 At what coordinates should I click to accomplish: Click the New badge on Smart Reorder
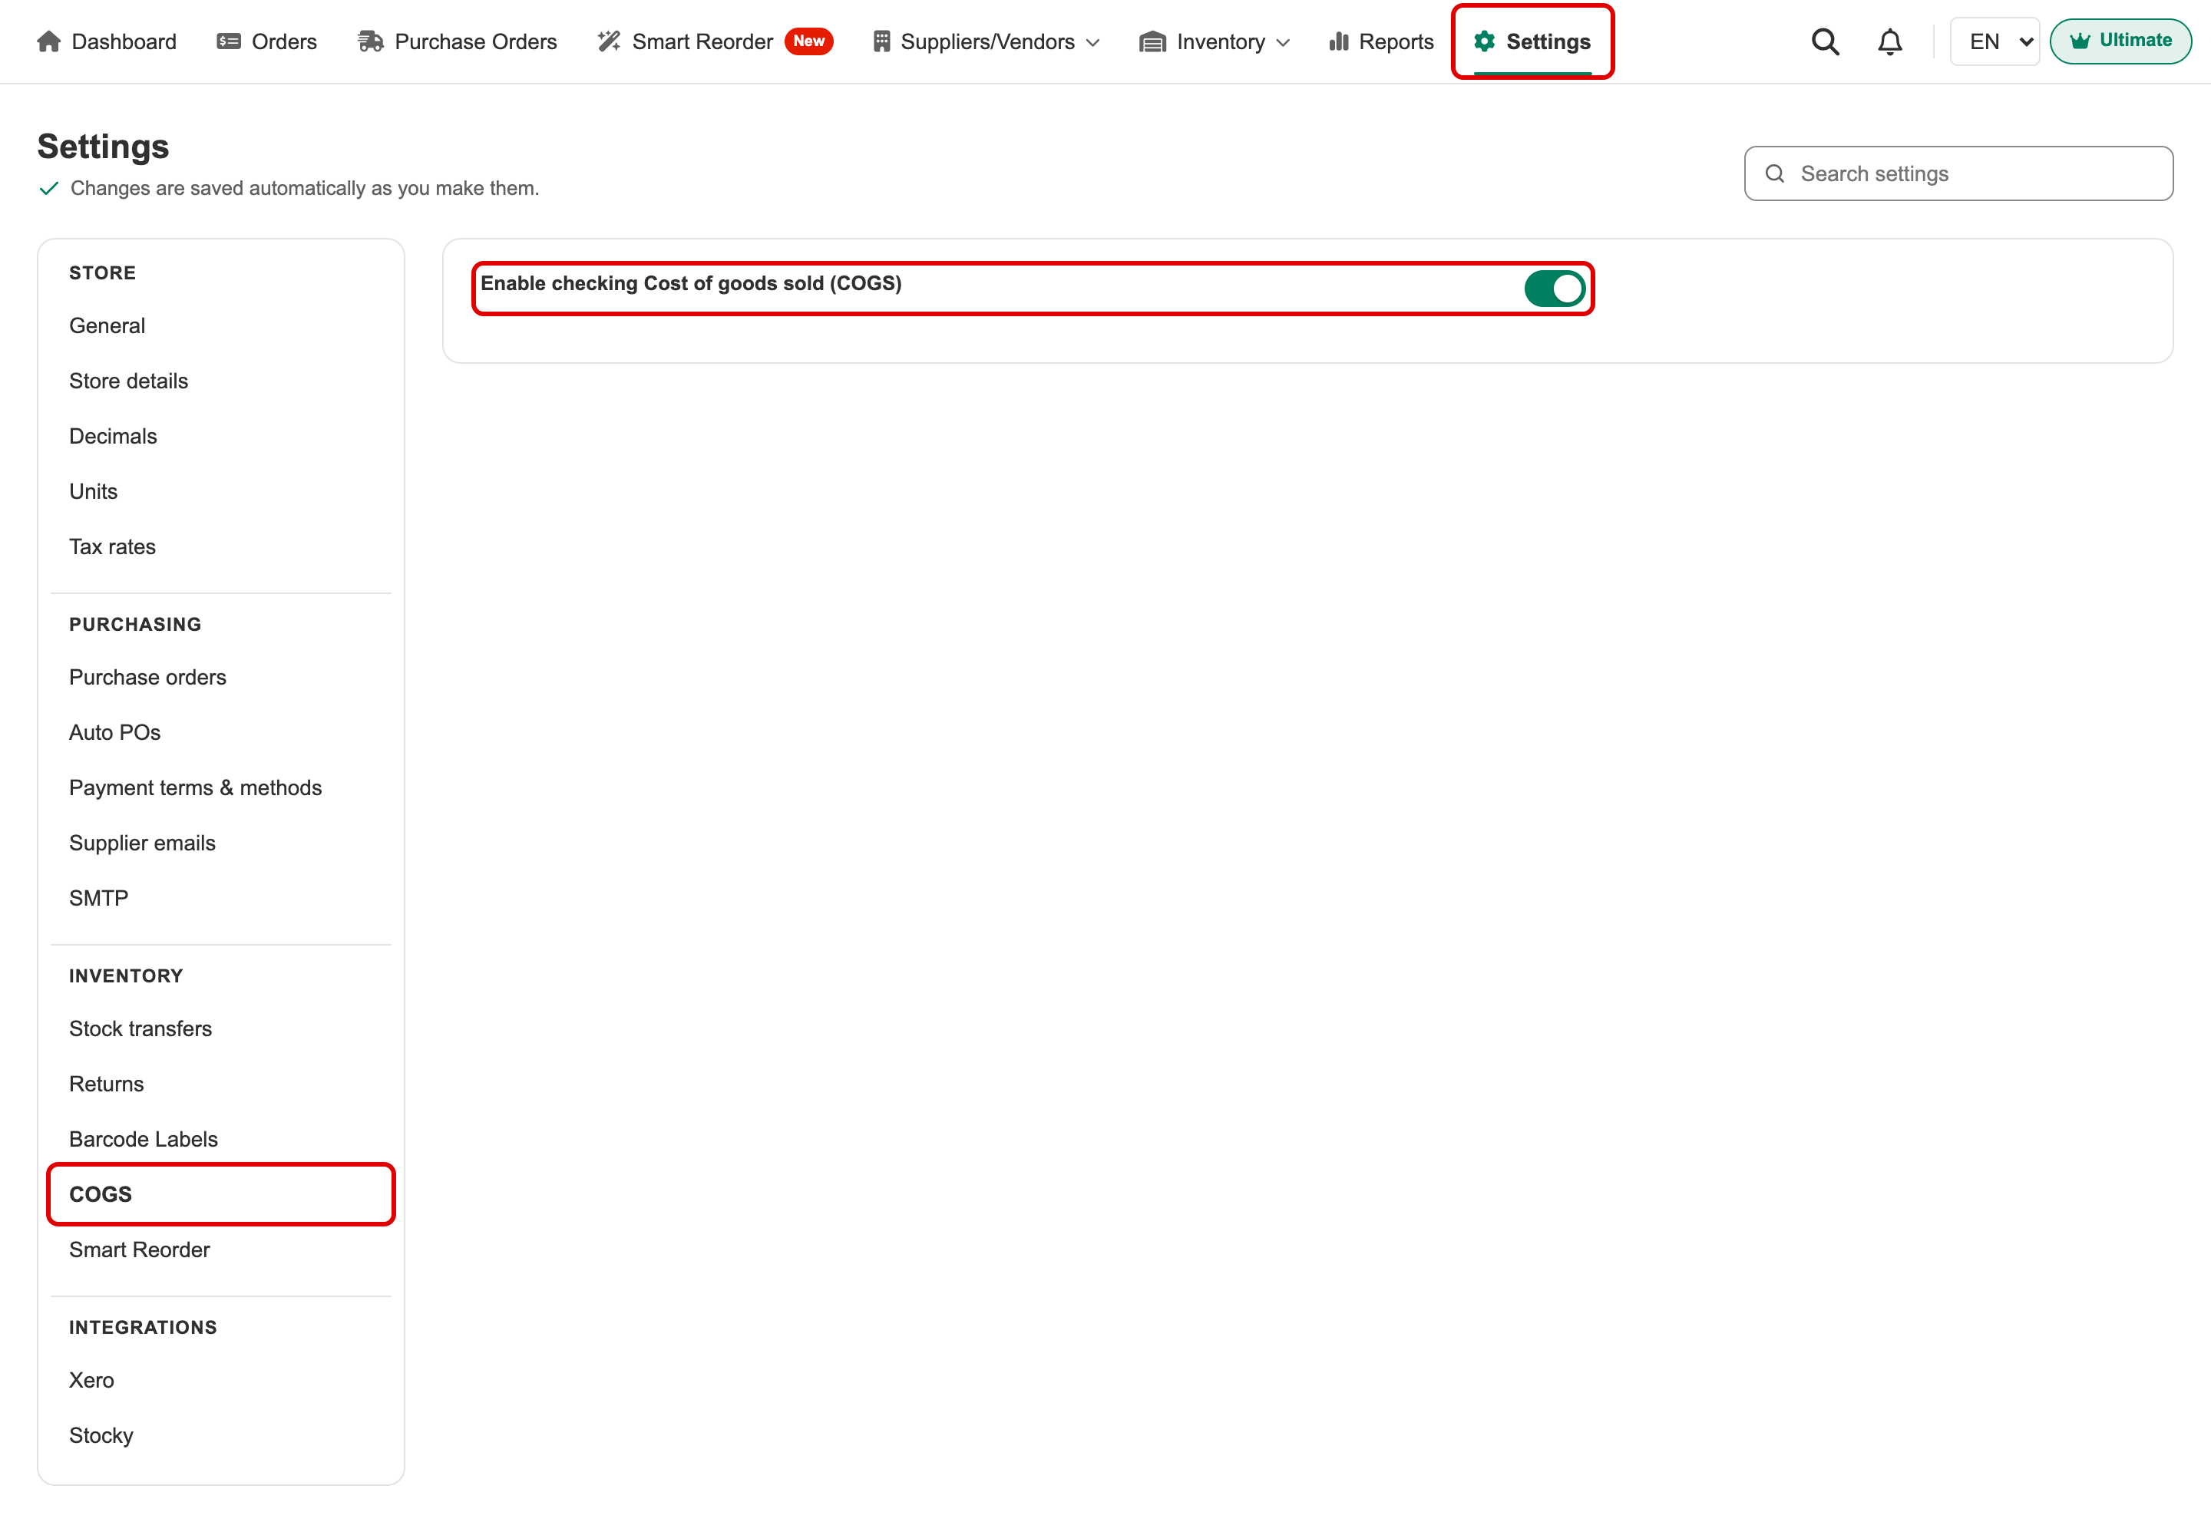tap(808, 41)
